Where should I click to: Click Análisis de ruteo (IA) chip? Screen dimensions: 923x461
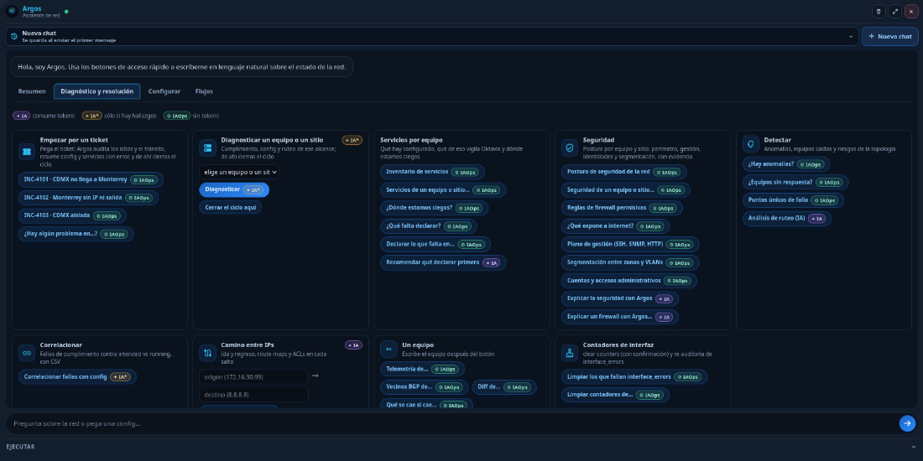[787, 218]
